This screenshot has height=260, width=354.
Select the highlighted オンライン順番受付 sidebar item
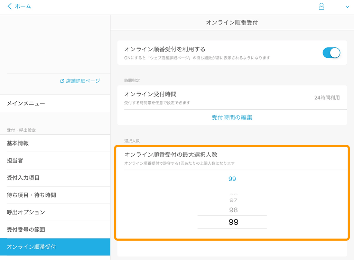(55, 247)
